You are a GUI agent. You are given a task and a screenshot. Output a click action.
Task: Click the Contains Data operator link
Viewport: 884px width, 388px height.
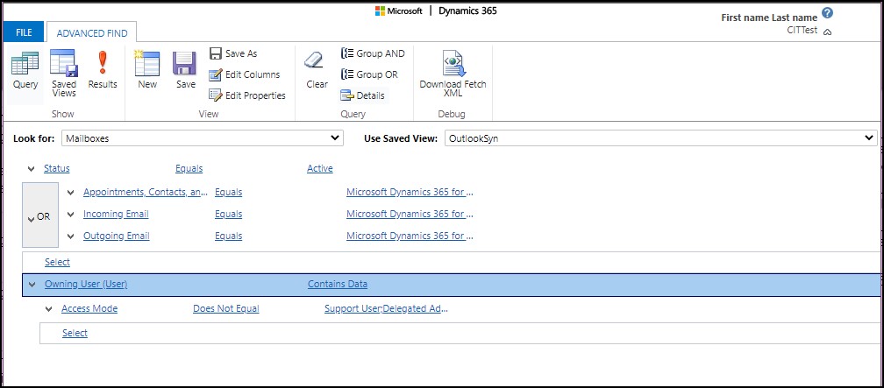coord(338,285)
